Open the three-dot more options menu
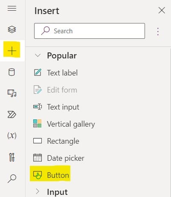 pos(158,32)
